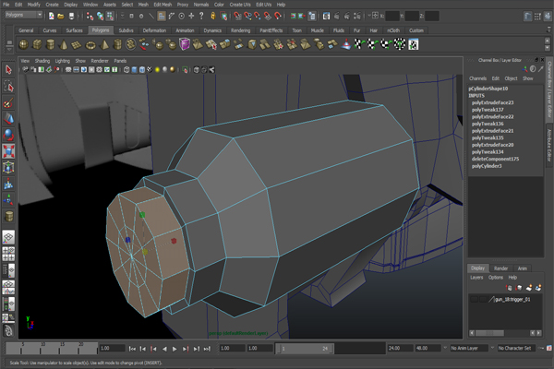Screen dimensions: 554x369
Task: Activate the Scale tool in toolbox
Action: tap(8, 150)
